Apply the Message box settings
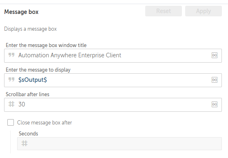 pos(204,11)
